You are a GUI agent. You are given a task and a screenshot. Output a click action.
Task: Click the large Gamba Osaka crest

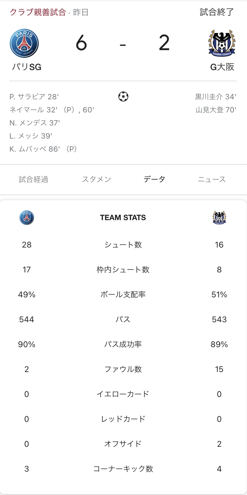coord(222,44)
